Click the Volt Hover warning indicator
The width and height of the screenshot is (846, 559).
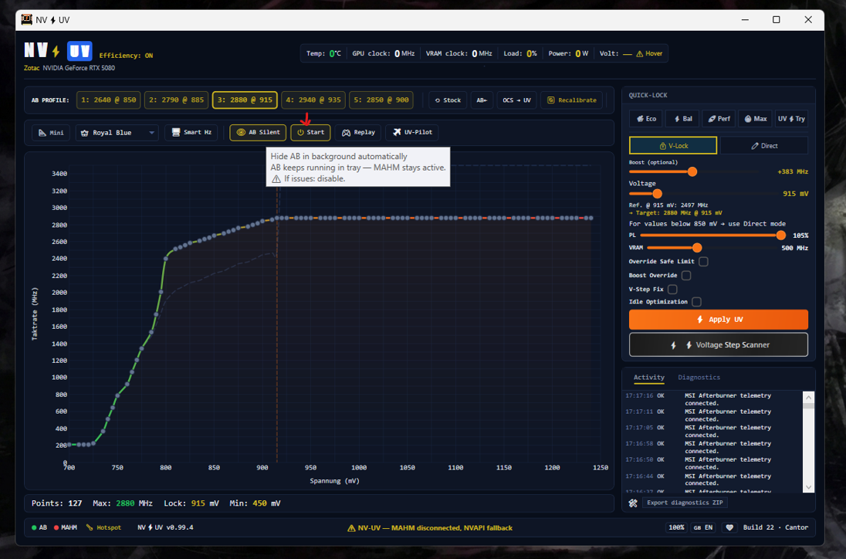[x=649, y=53]
